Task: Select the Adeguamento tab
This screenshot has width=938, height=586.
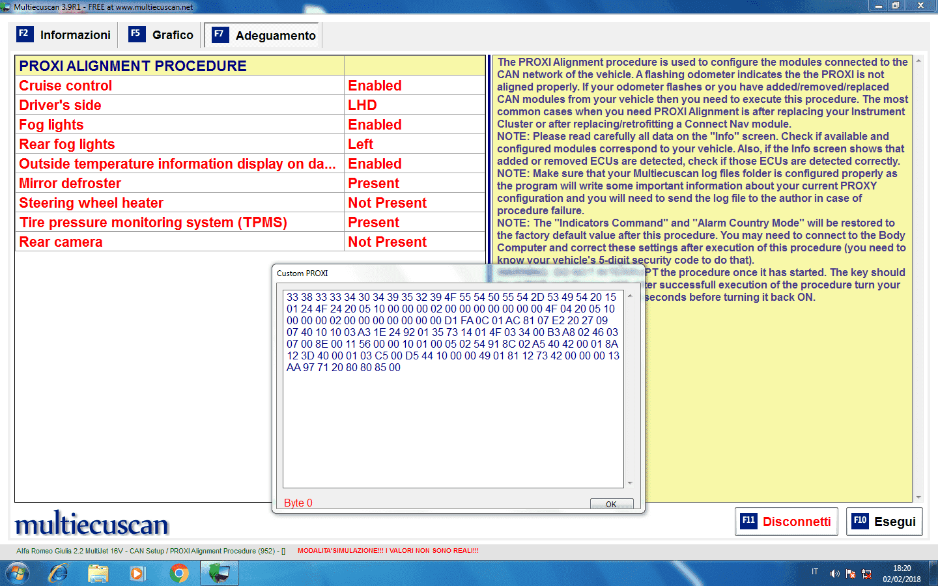Action: tap(263, 35)
